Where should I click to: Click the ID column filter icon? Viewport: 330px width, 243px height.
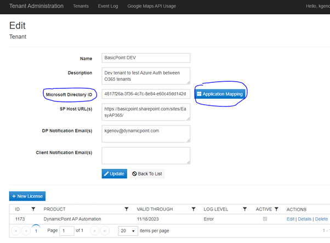[x=33, y=209]
